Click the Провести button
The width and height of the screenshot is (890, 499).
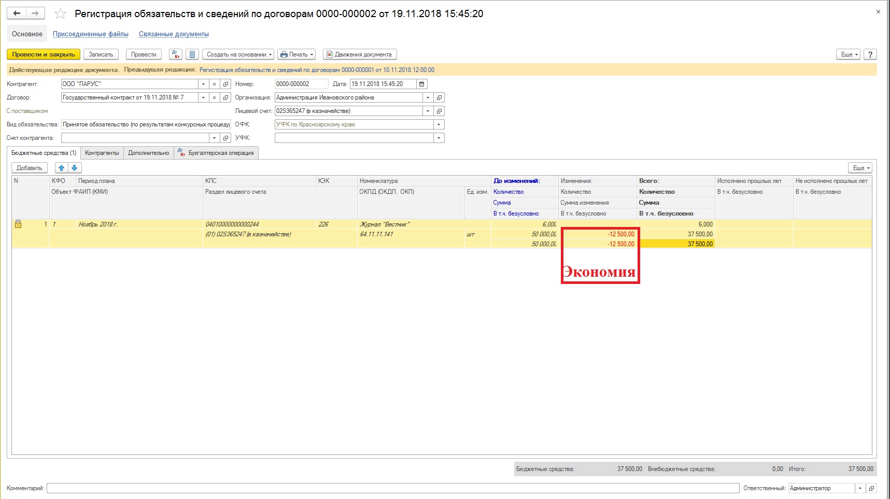144,54
